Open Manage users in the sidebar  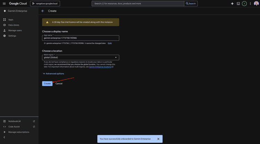tap(15, 30)
